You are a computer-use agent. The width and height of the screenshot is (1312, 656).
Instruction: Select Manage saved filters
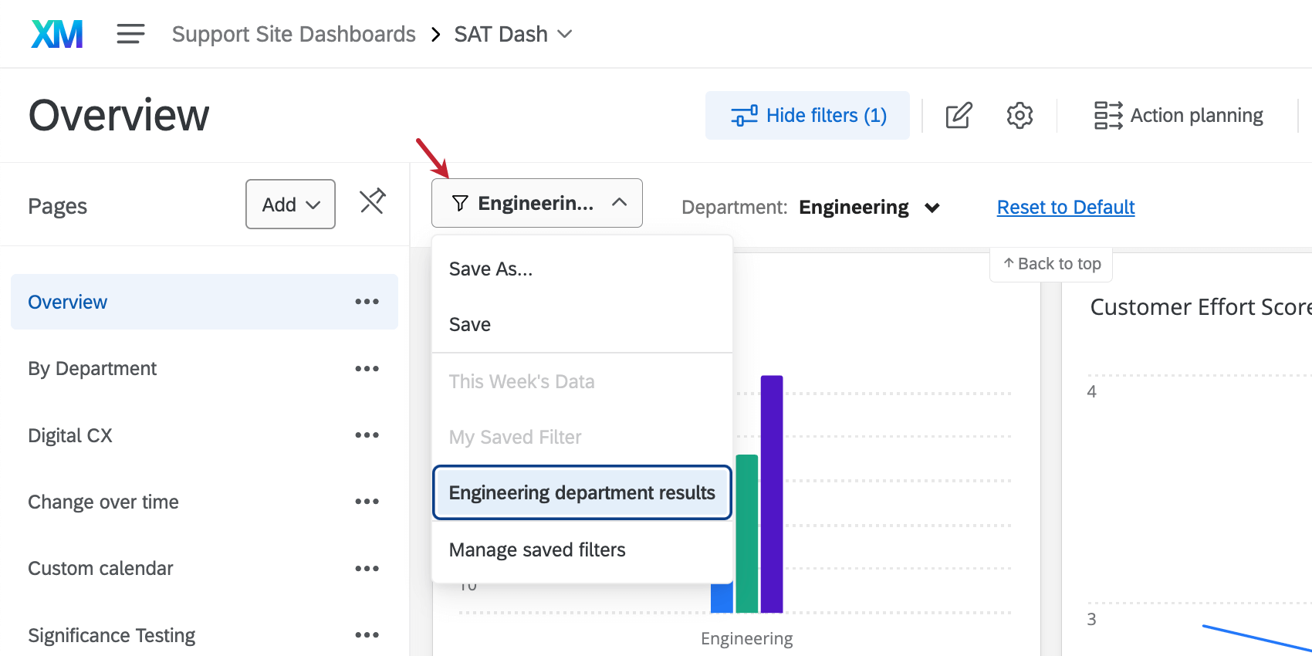point(536,549)
